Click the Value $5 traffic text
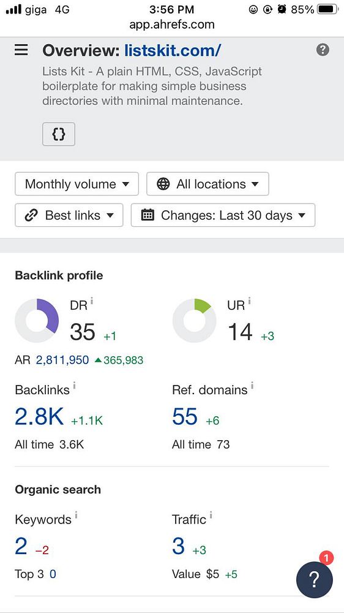344x613 pixels. [x=195, y=574]
